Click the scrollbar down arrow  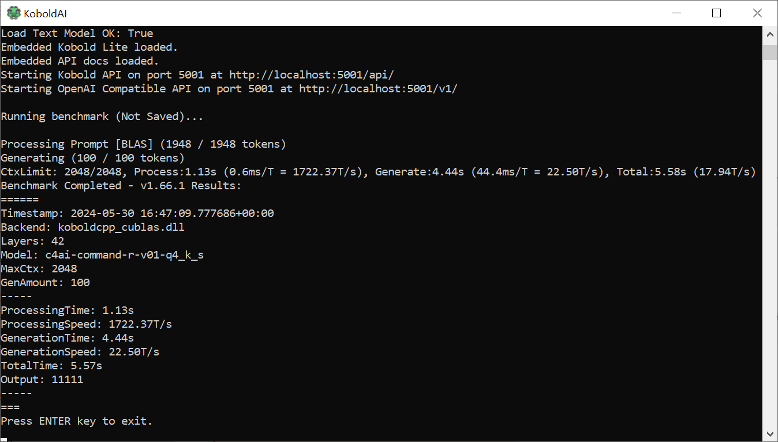click(770, 433)
